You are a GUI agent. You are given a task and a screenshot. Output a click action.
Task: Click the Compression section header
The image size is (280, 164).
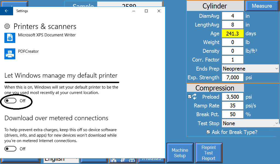coord(215,88)
